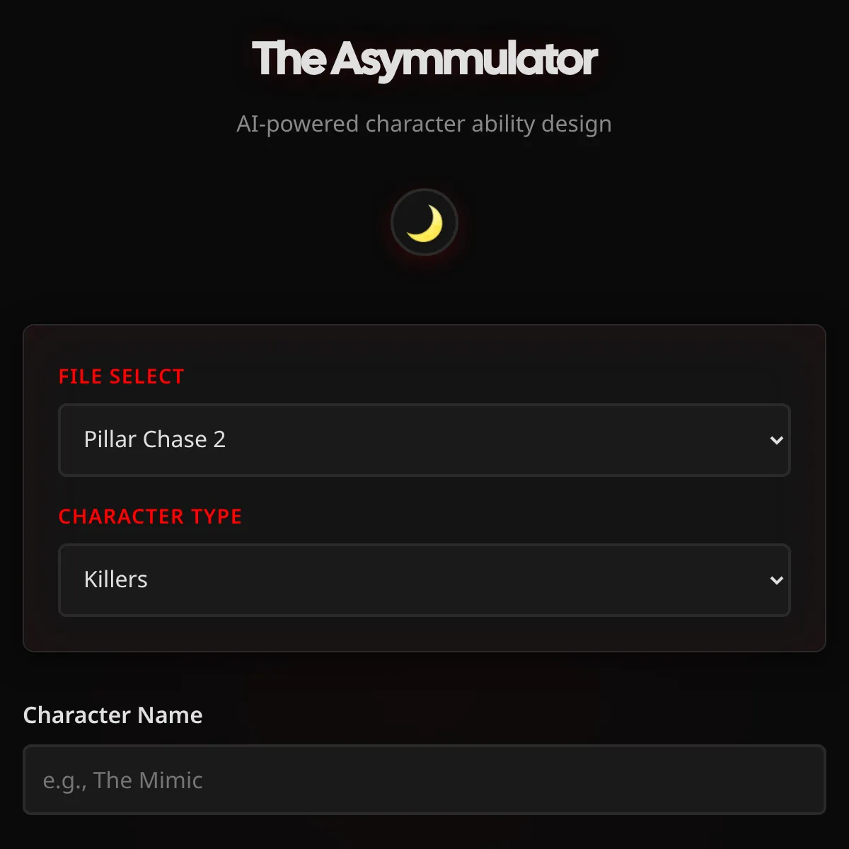Click the Character Name label
The width and height of the screenshot is (849, 849).
pos(112,715)
